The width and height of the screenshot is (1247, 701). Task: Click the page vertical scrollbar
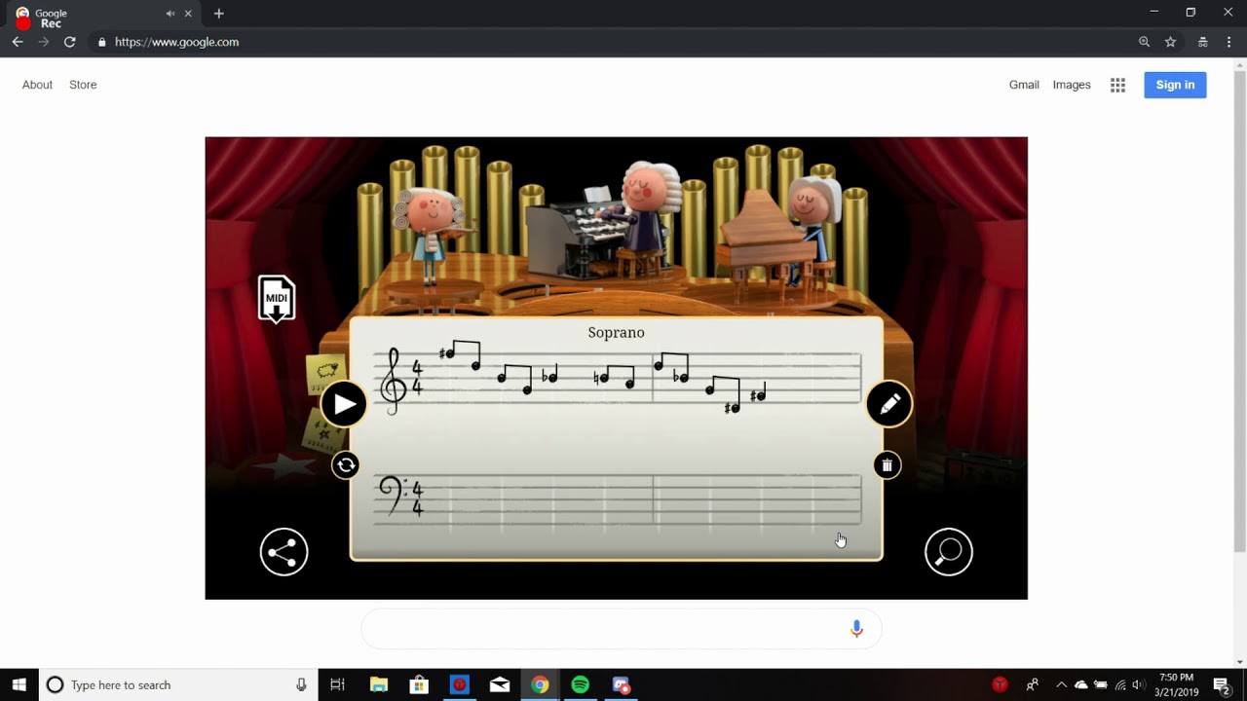(x=1239, y=310)
